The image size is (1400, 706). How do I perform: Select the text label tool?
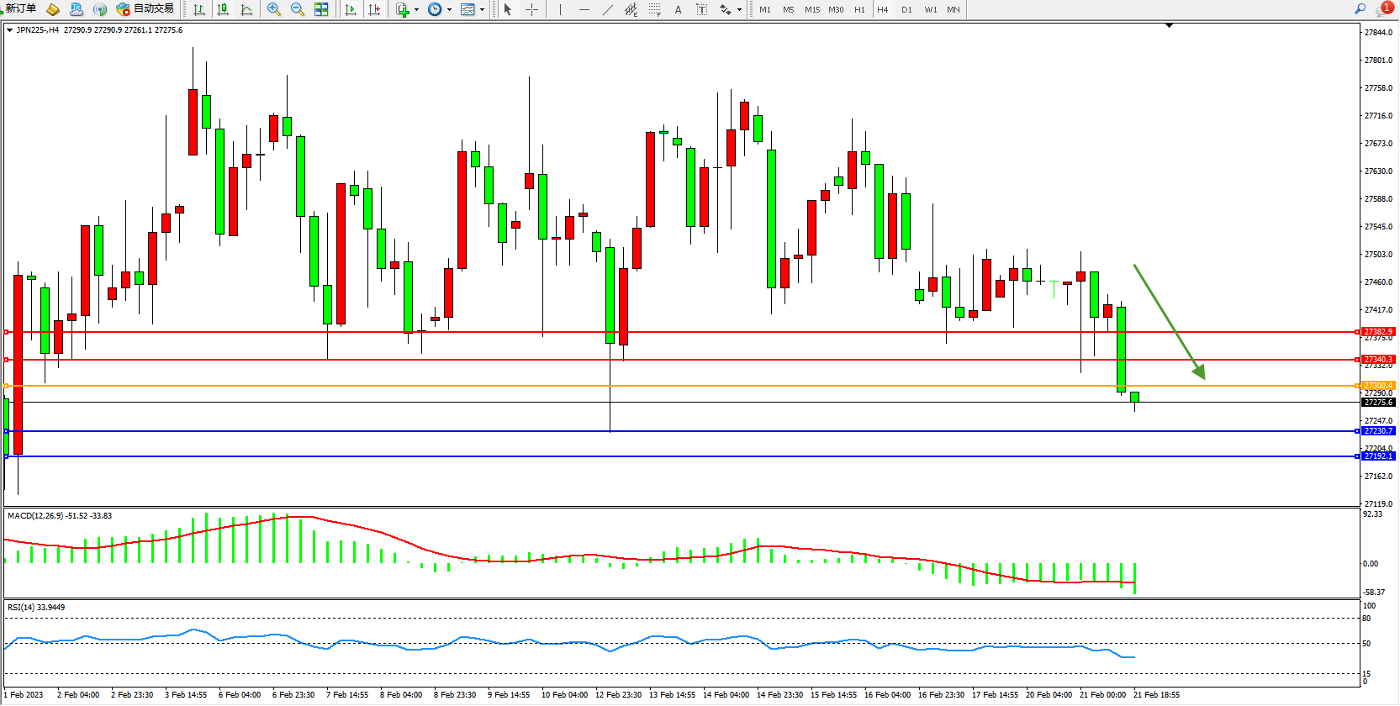[678, 9]
